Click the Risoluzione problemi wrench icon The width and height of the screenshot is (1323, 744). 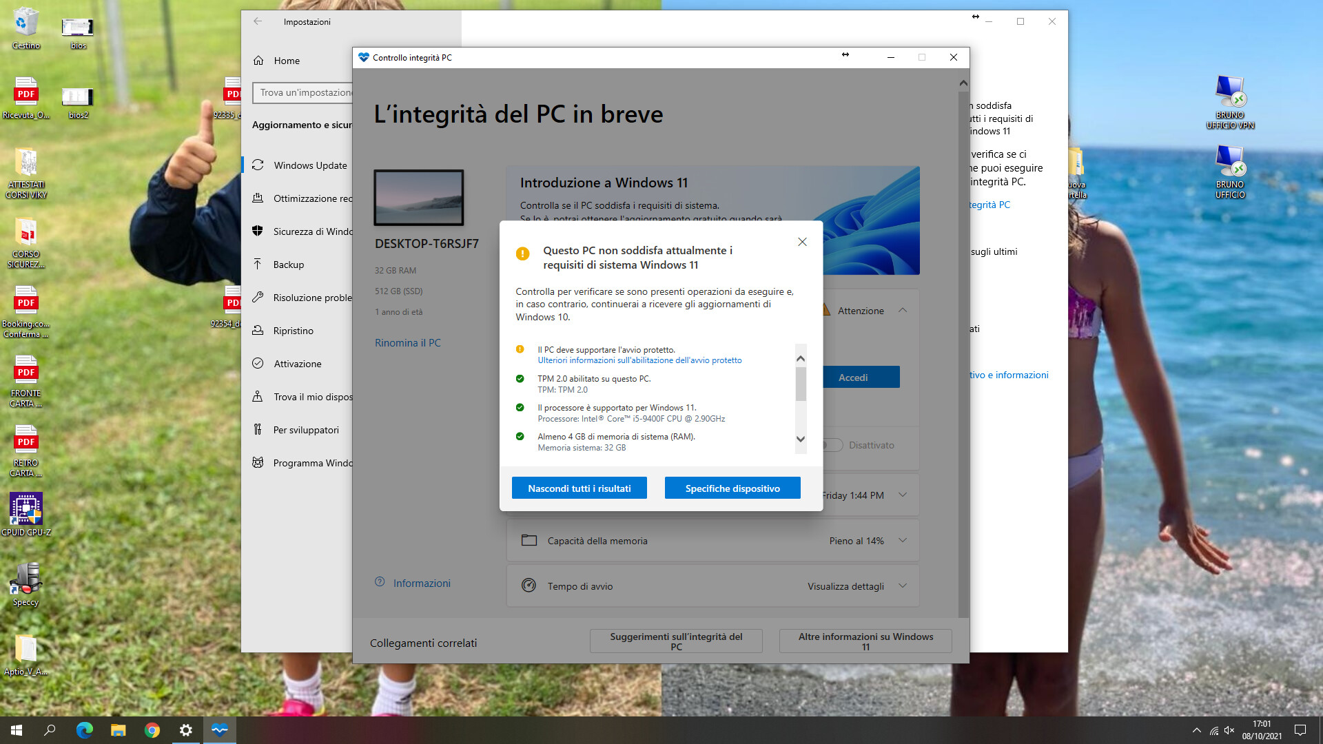(x=258, y=297)
